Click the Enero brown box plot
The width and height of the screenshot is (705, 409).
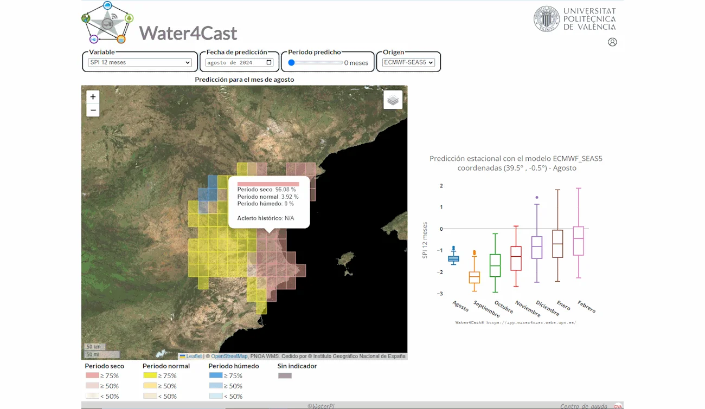[x=557, y=244]
